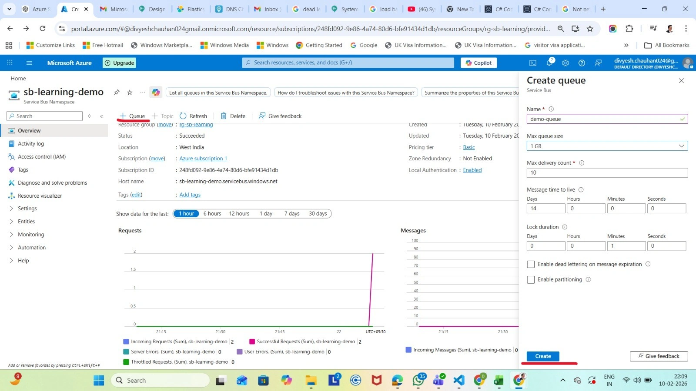696x391 pixels.
Task: Open the Azure header feedback icon
Action: 598,63
